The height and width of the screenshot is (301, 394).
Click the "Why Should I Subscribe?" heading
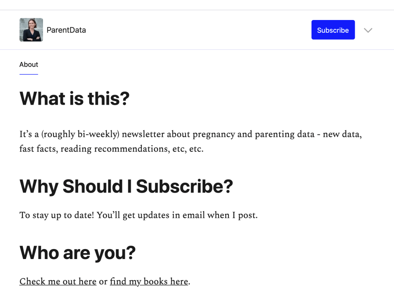126,186
